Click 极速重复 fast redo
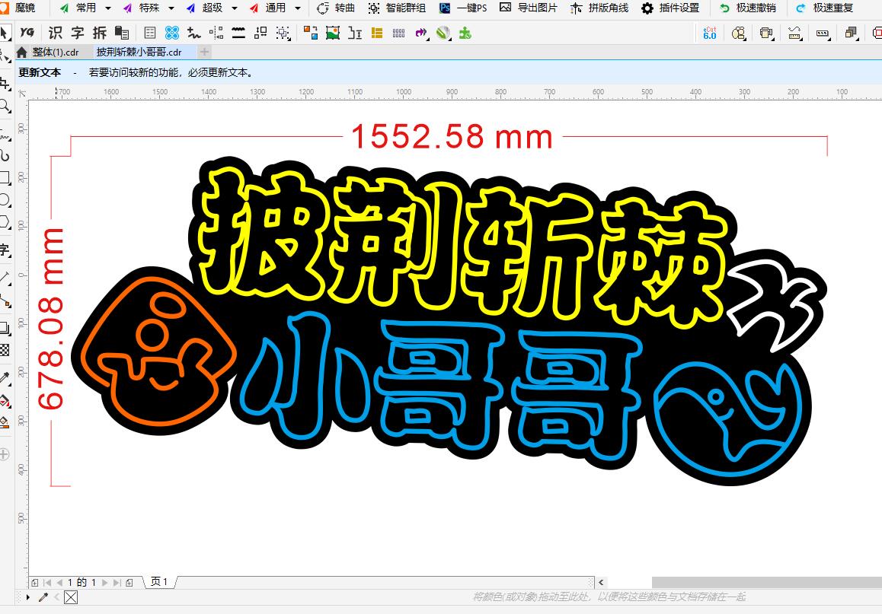 pyautogui.click(x=825, y=8)
